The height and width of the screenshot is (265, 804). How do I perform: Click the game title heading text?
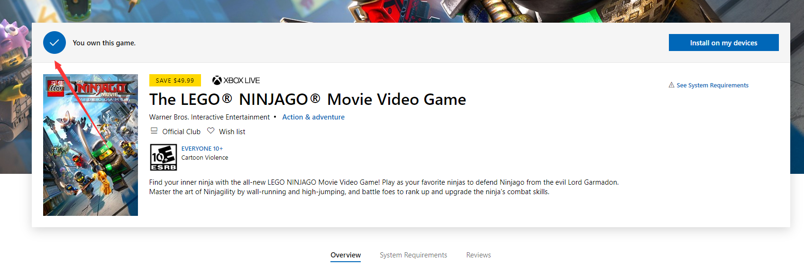click(x=308, y=100)
